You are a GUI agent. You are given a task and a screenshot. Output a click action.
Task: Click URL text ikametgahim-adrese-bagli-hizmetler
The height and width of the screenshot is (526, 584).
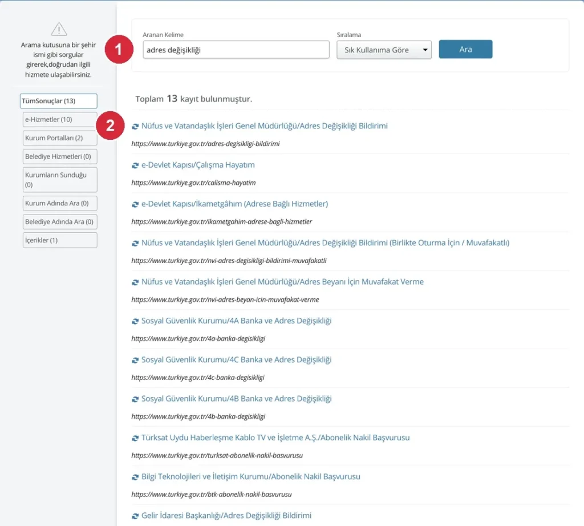(x=222, y=222)
